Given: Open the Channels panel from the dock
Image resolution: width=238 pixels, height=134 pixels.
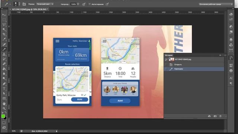Looking at the screenshot, I should click(x=231, y=45).
